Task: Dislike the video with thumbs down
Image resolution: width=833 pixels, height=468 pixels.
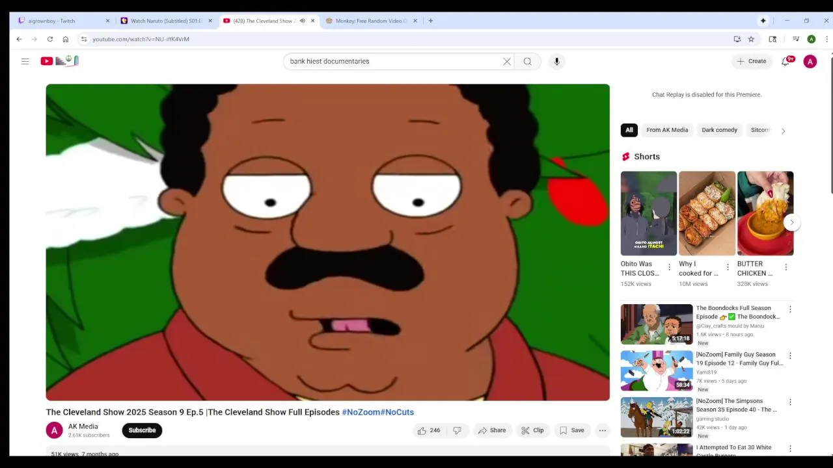Action: 457,430
